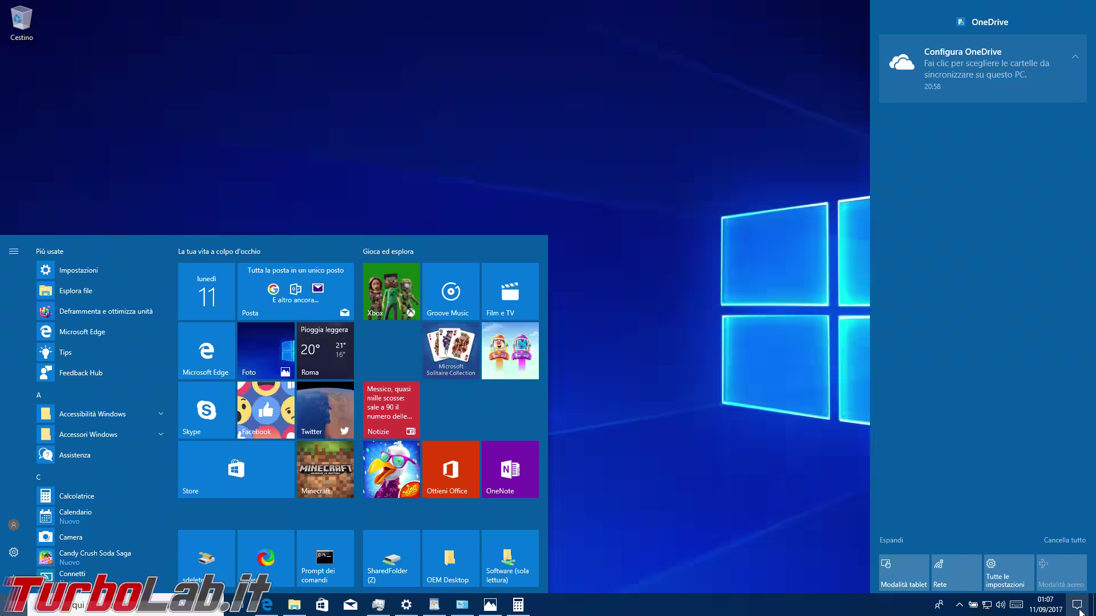1096x616 pixels.
Task: Open the Notizie news tile
Action: click(x=391, y=410)
